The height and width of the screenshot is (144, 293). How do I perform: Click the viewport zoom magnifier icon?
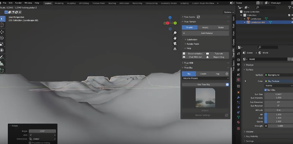click(x=175, y=33)
